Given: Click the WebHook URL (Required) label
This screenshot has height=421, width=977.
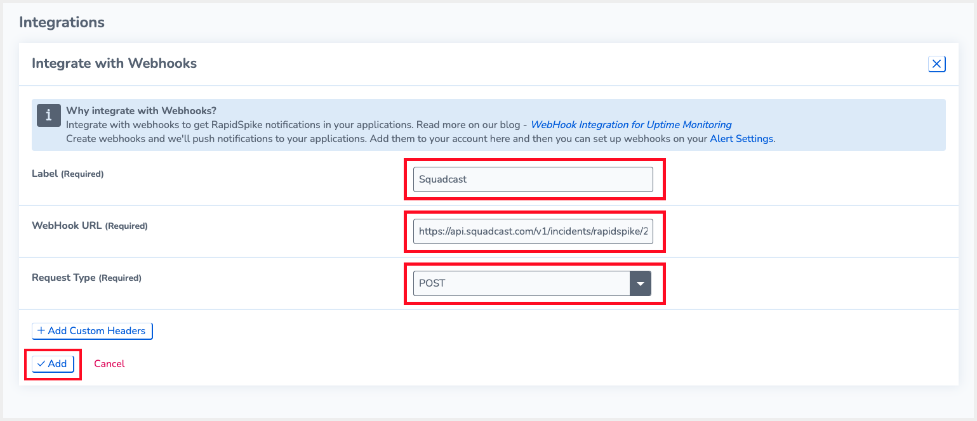Looking at the screenshot, I should pos(90,226).
